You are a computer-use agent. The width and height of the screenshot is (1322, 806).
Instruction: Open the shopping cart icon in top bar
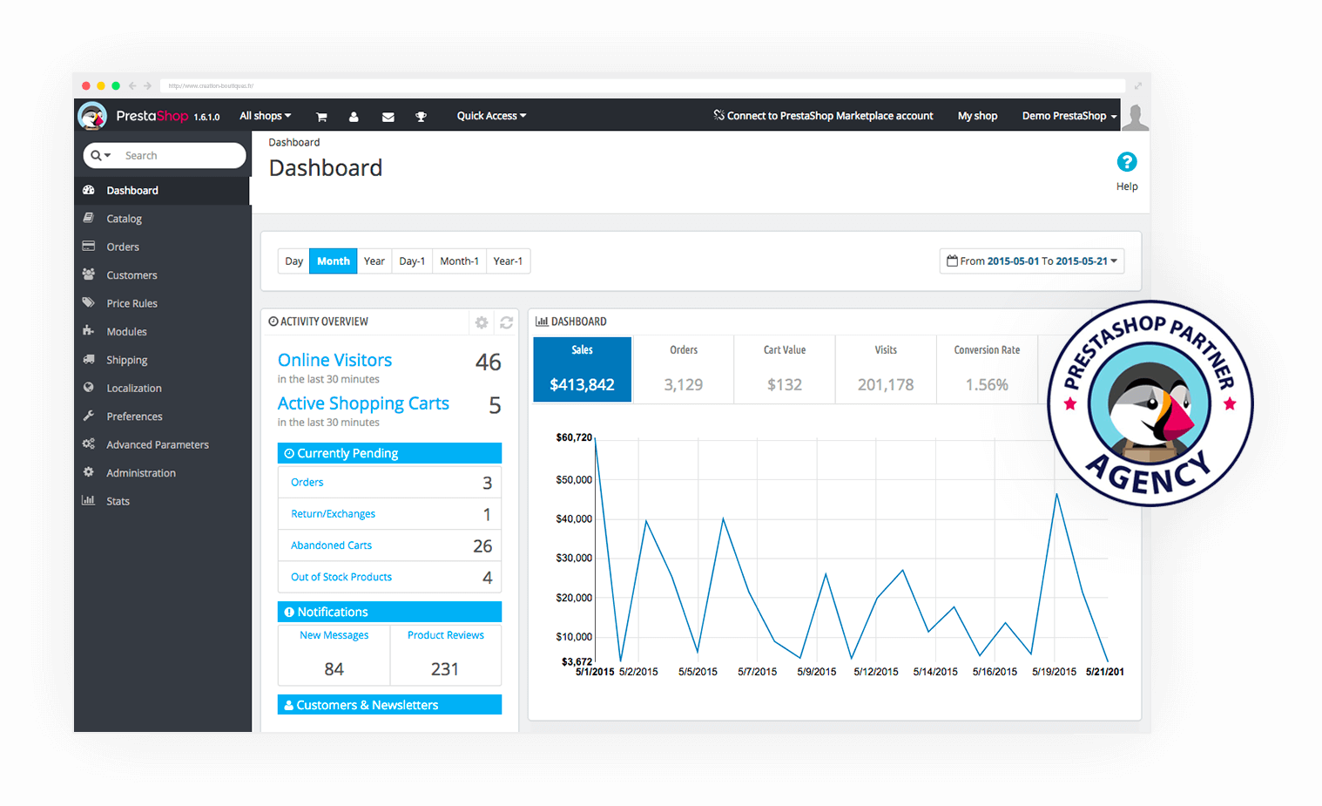(x=321, y=117)
